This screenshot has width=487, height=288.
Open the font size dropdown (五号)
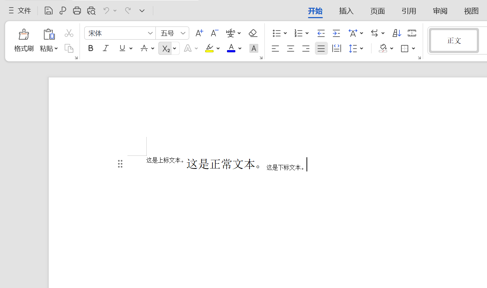183,33
